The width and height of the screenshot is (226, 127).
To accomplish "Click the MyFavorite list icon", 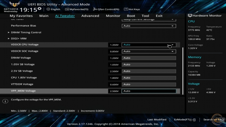I will (x=67, y=9).
